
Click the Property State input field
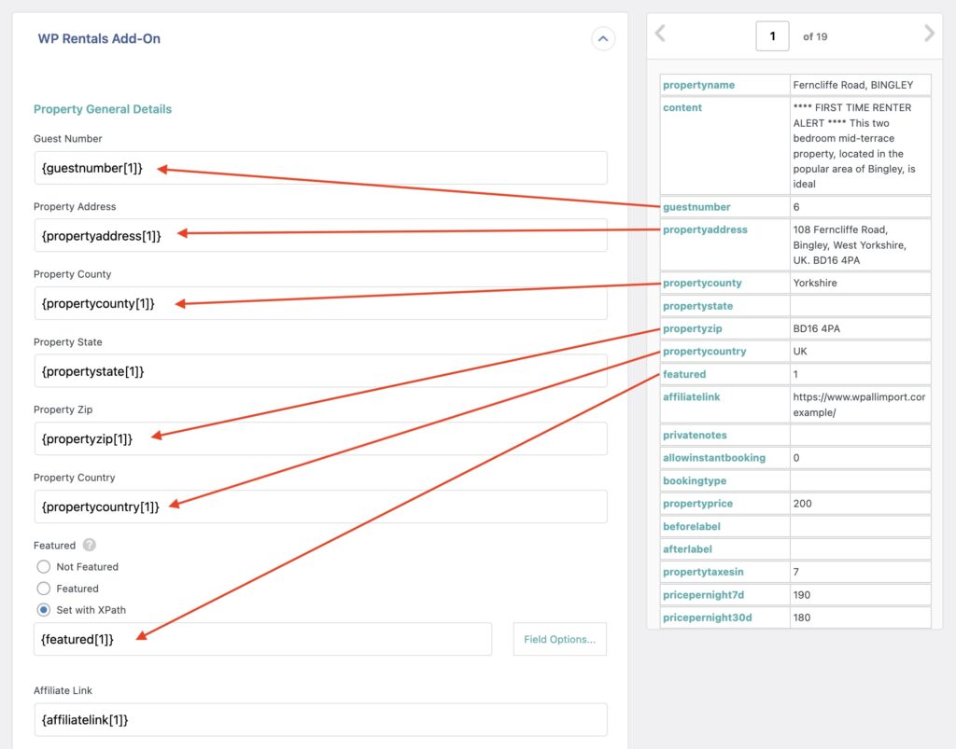[x=322, y=370]
